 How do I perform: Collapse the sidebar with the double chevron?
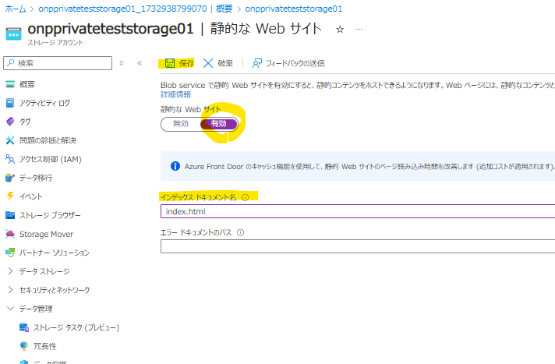click(140, 63)
